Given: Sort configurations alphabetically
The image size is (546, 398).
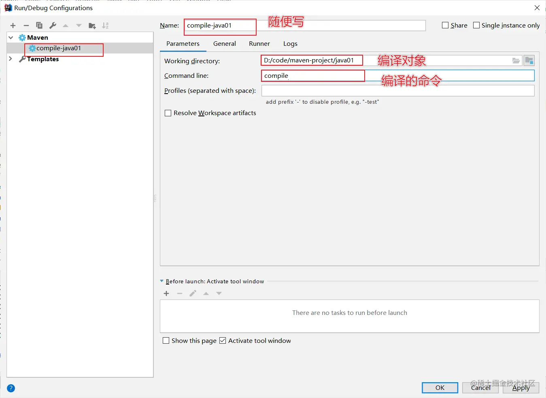Looking at the screenshot, I should click(105, 26).
